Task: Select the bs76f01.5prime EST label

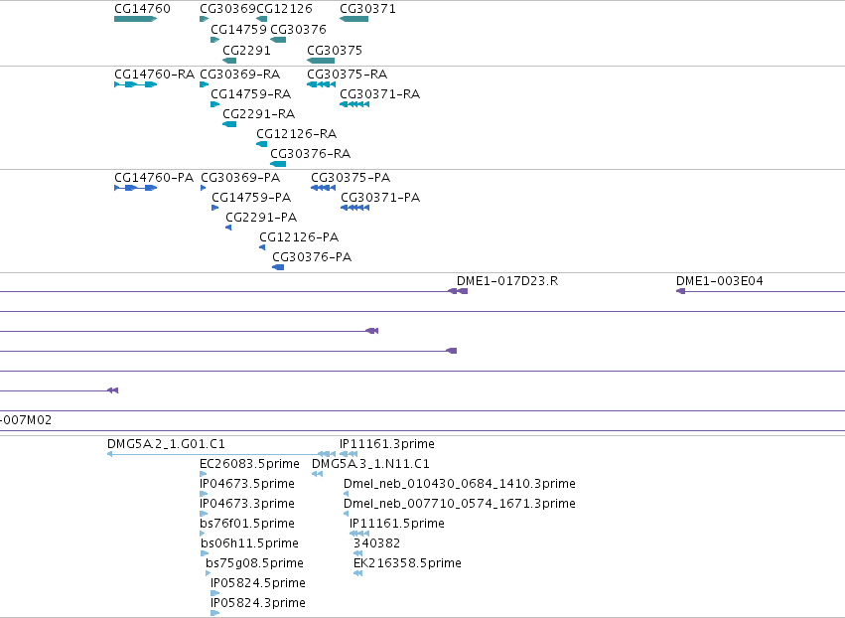Action: click(x=247, y=524)
